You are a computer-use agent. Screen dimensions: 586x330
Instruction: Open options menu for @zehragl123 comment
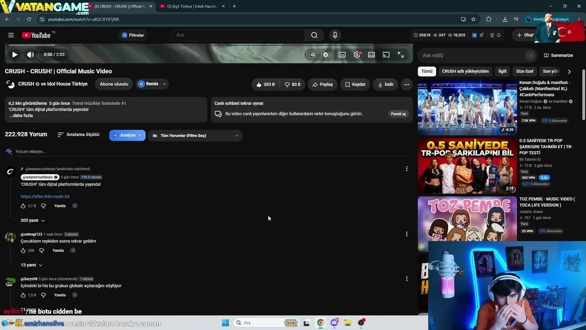407,234
